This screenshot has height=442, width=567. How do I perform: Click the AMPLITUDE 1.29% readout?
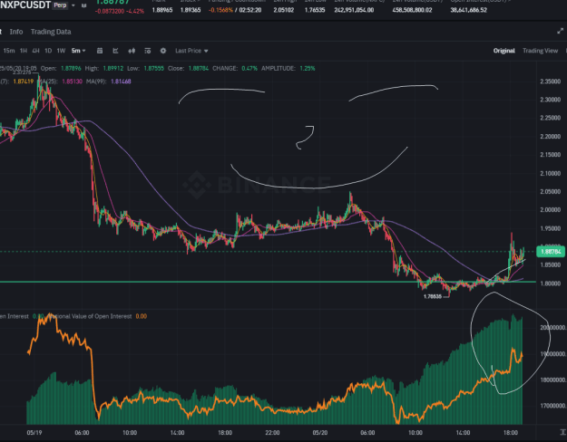click(x=288, y=68)
